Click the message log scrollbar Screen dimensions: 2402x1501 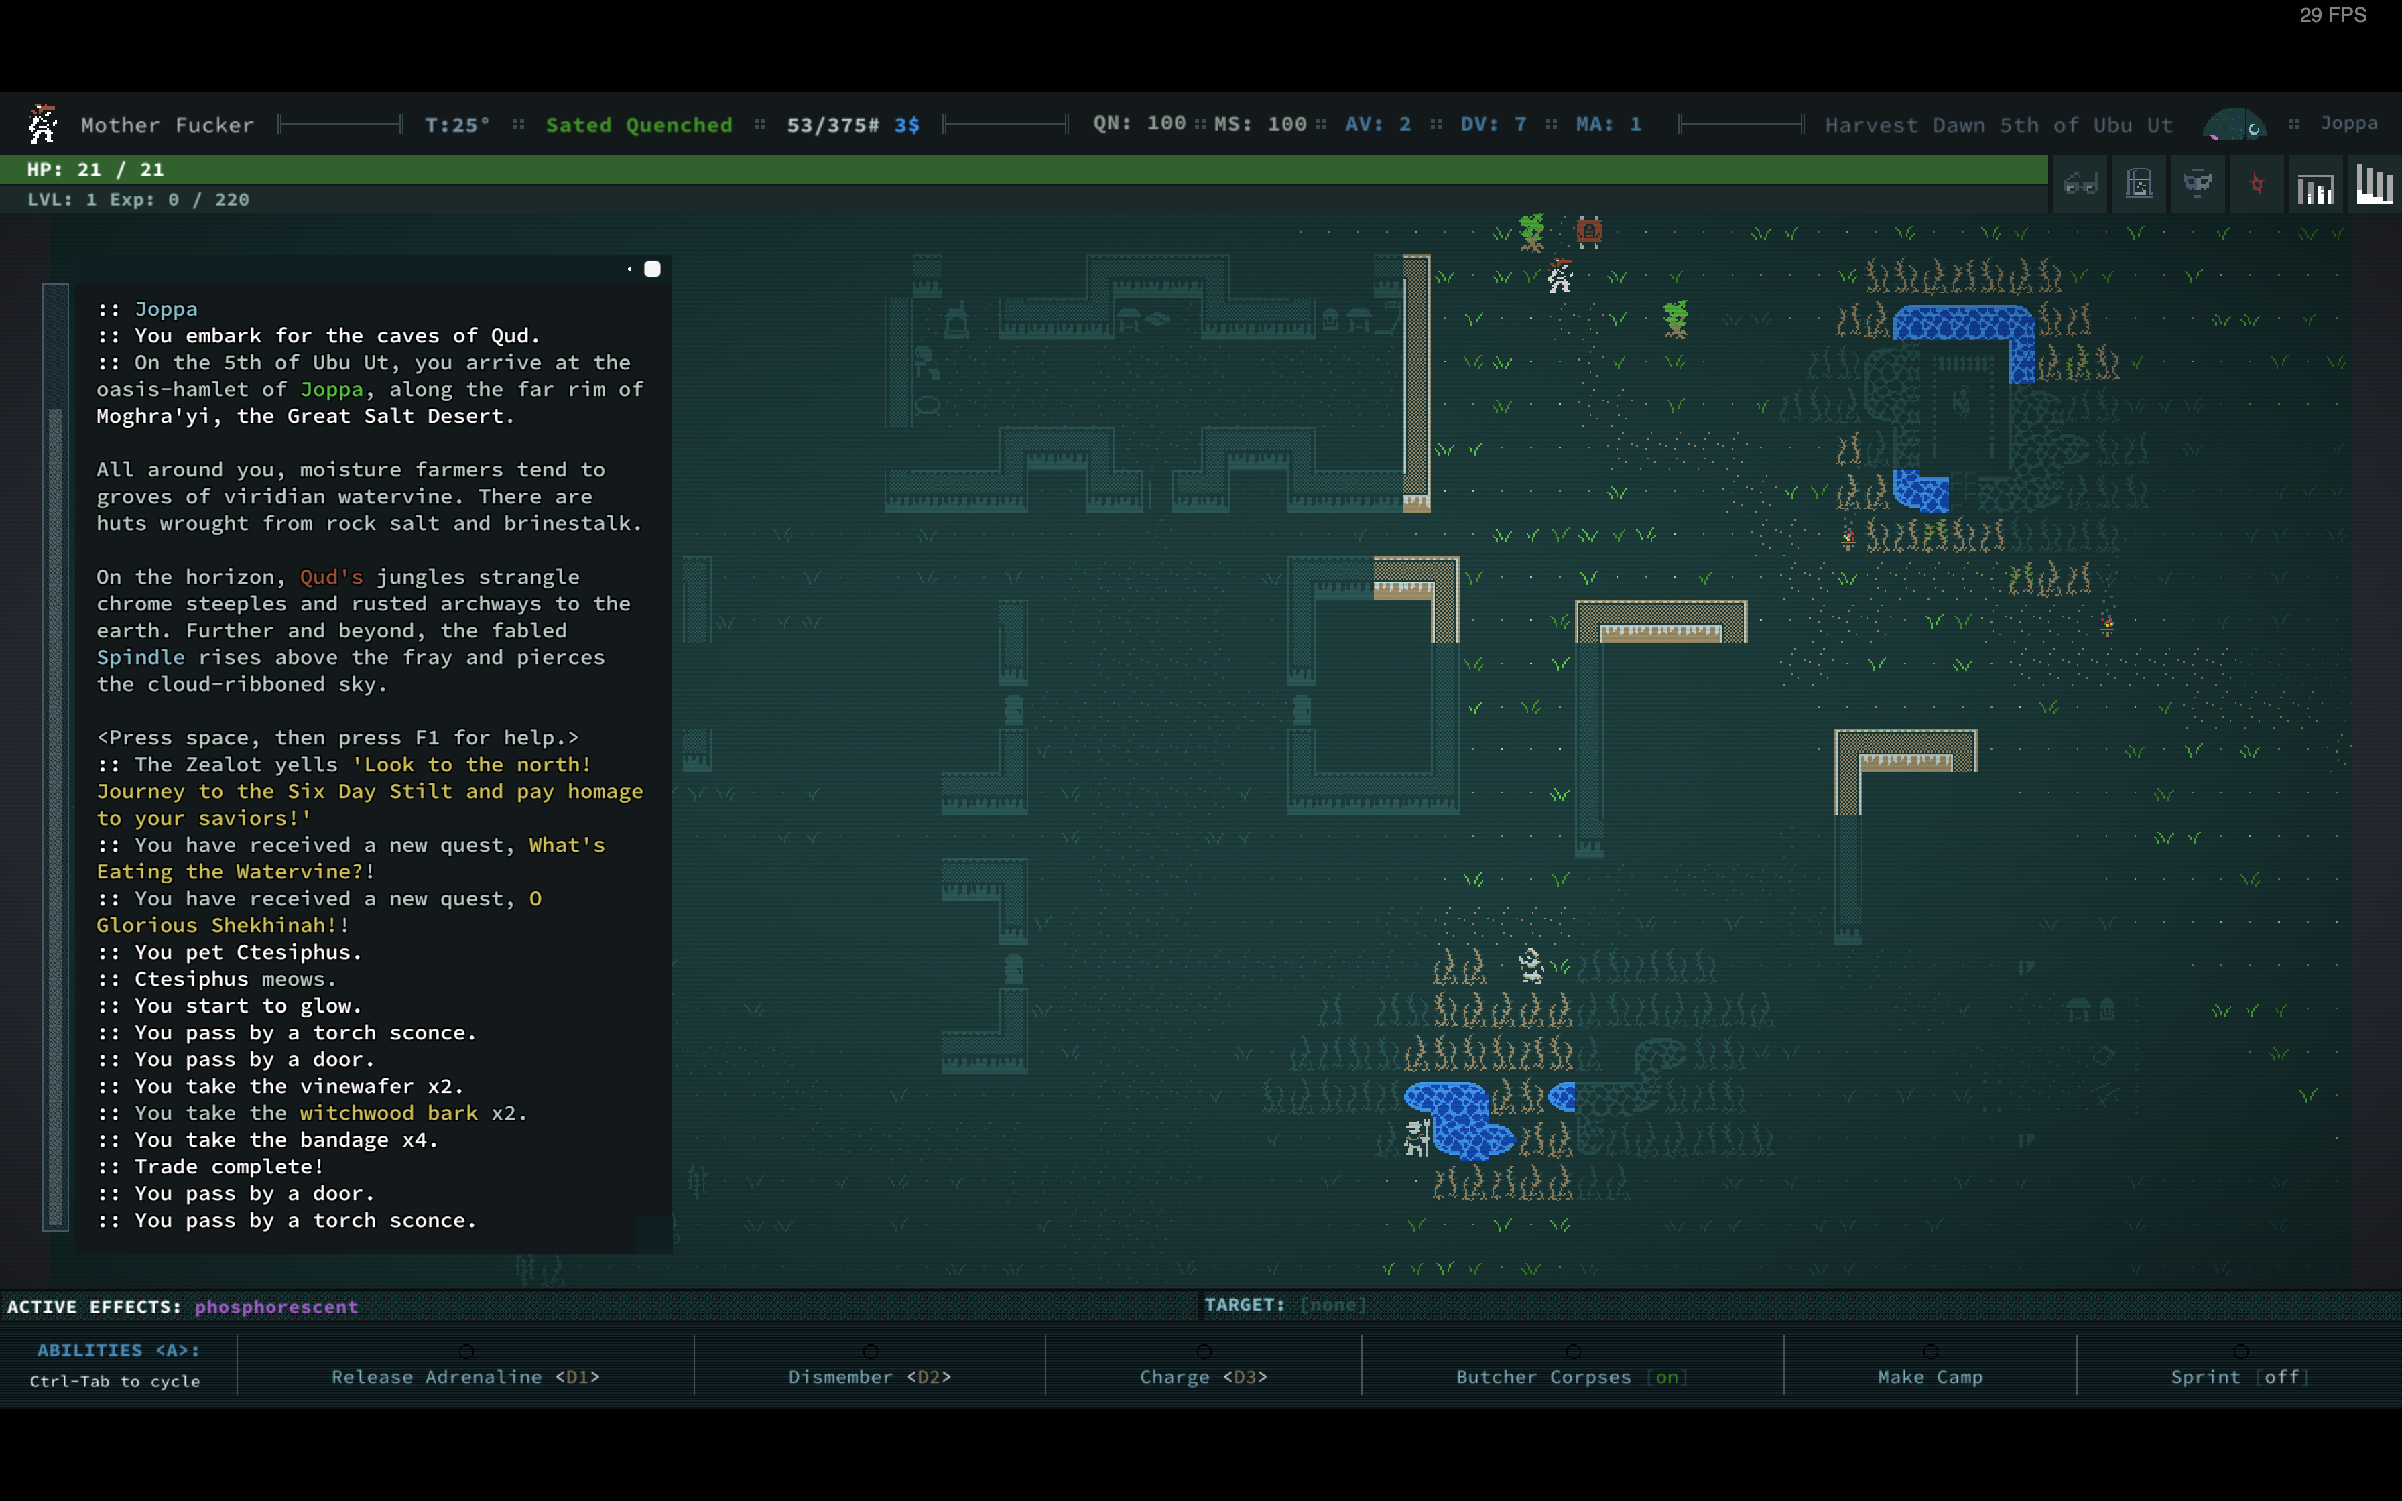[56, 757]
